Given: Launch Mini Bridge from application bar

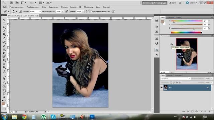Looking at the screenshot, I should [x=17, y=3].
